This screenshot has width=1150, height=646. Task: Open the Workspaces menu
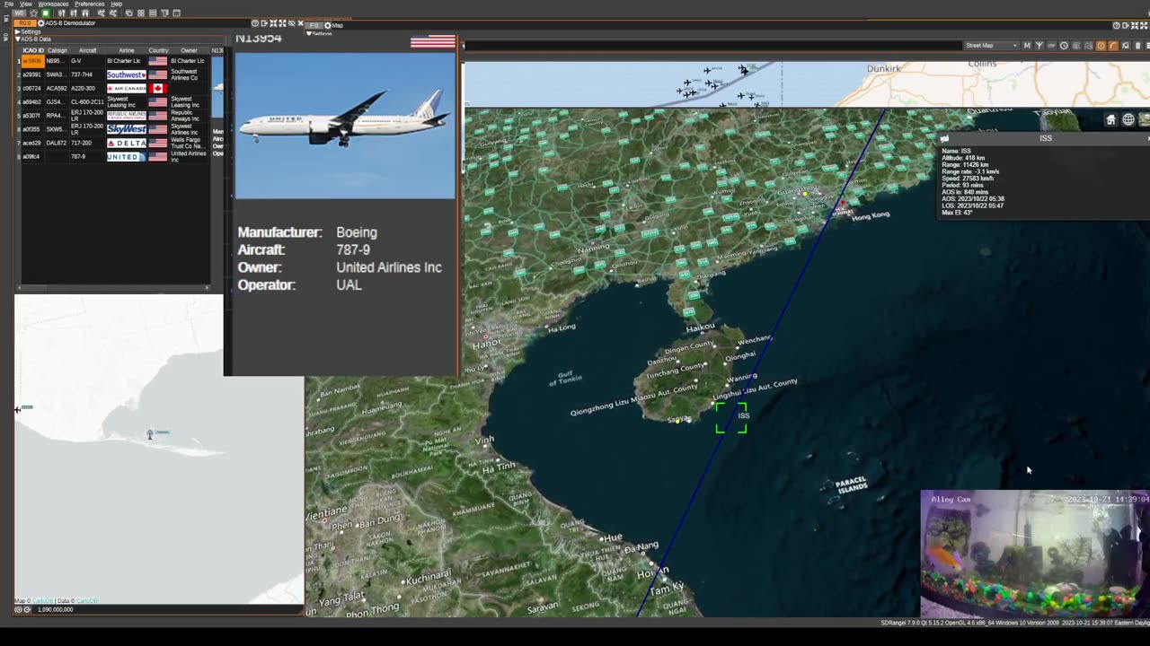53,4
